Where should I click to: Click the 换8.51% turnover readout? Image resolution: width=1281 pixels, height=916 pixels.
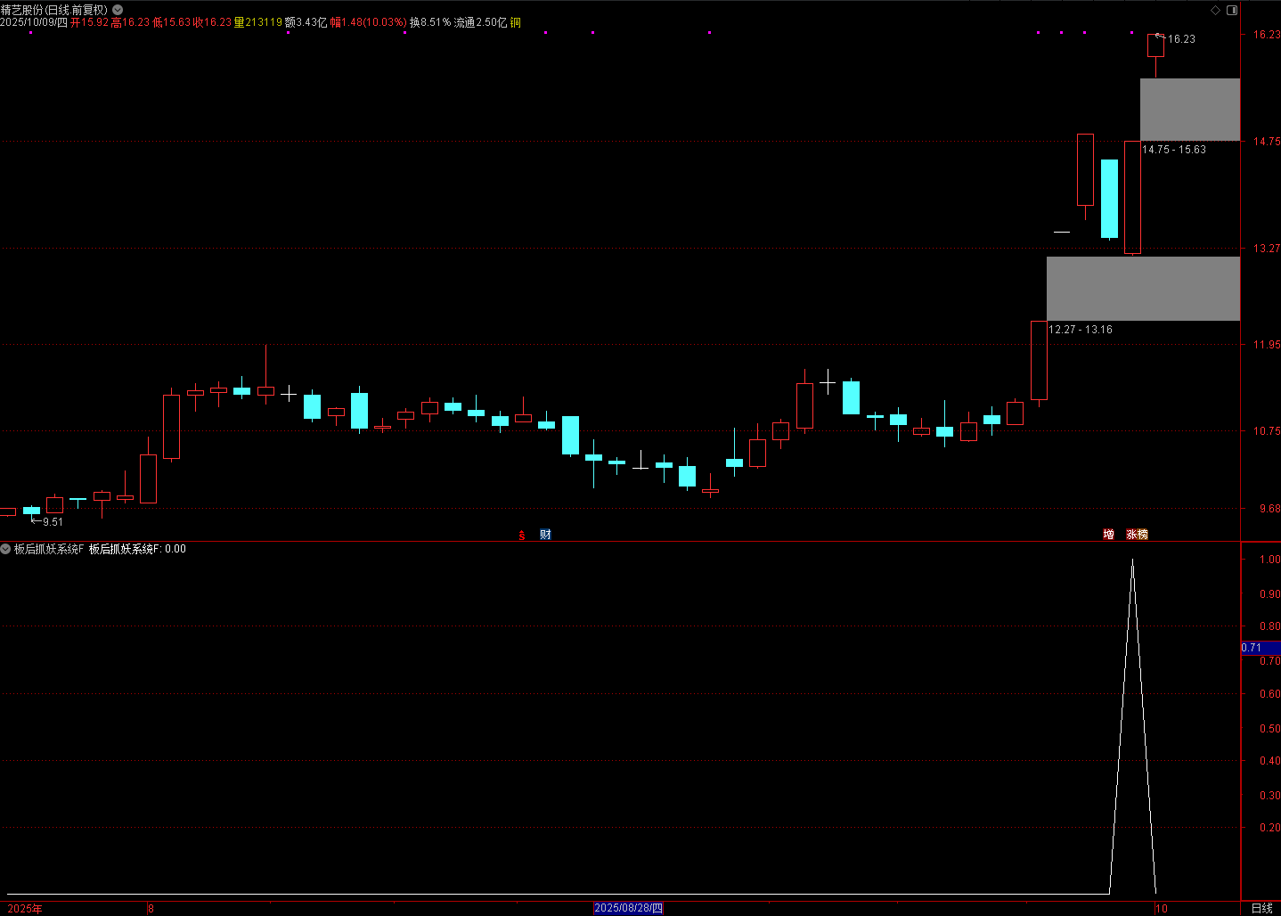pyautogui.click(x=430, y=22)
